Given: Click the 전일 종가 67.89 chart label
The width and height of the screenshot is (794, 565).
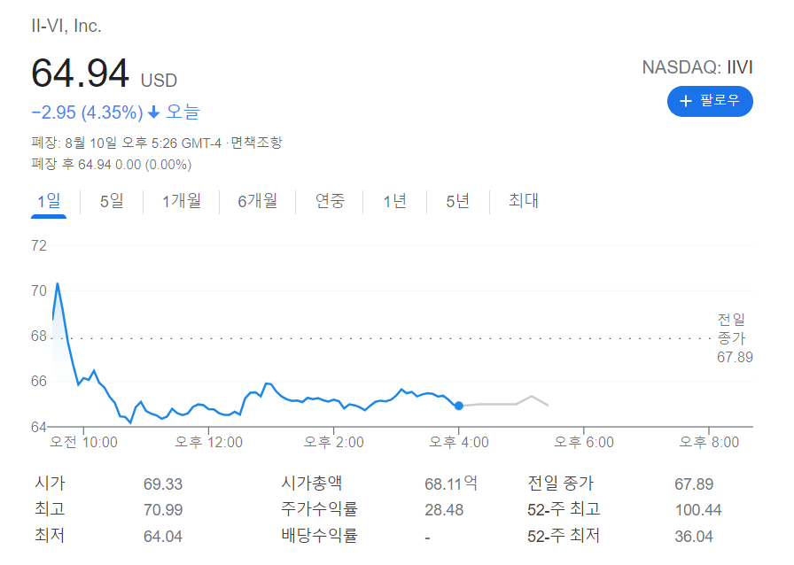Looking at the screenshot, I should point(735,337).
